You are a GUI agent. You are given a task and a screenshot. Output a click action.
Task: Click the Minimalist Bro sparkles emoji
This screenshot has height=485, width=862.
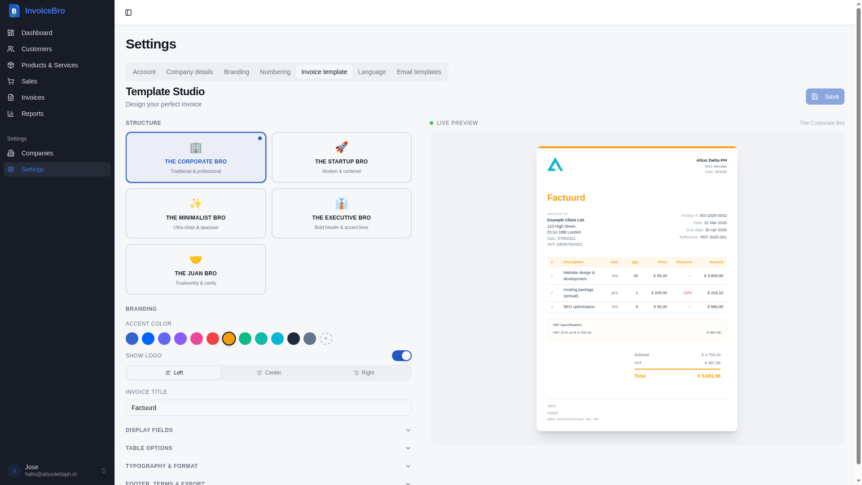point(196,203)
